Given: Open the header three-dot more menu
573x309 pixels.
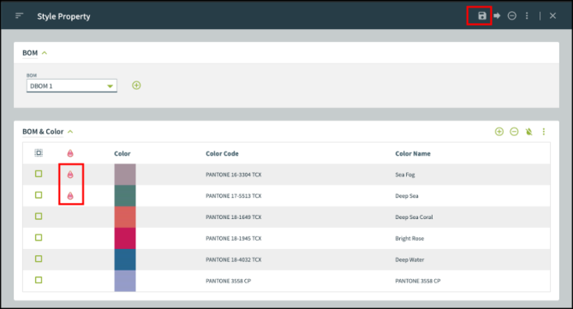Looking at the screenshot, I should point(527,15).
